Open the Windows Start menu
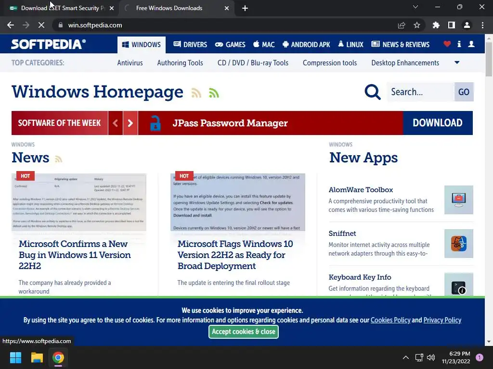The width and height of the screenshot is (493, 369). click(15, 357)
